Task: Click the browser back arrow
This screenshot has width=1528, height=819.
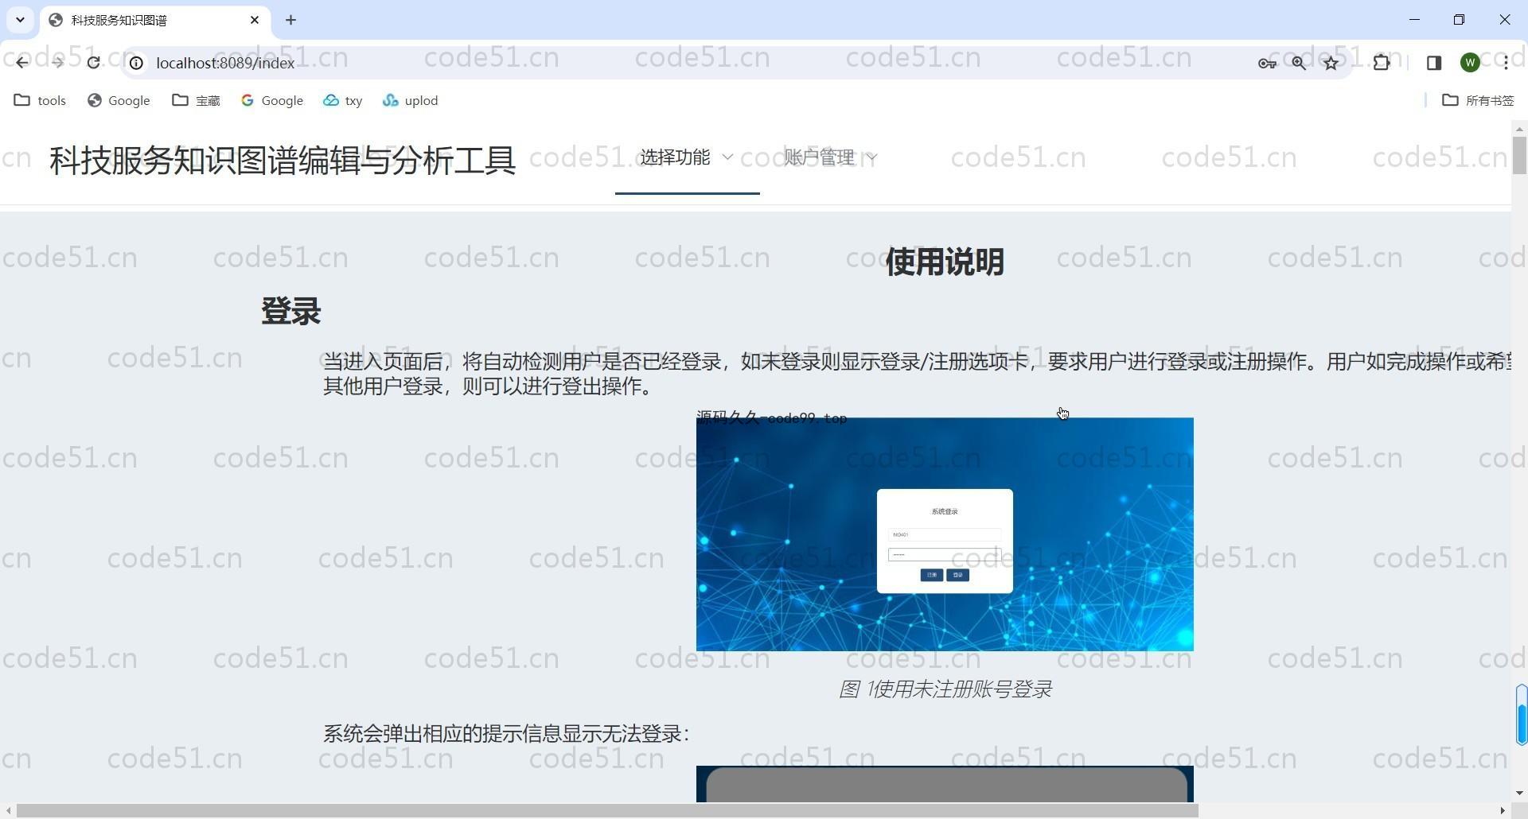Action: coord(21,63)
